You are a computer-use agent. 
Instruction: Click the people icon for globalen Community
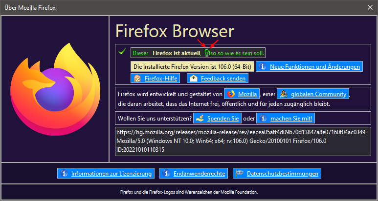tap(283, 94)
